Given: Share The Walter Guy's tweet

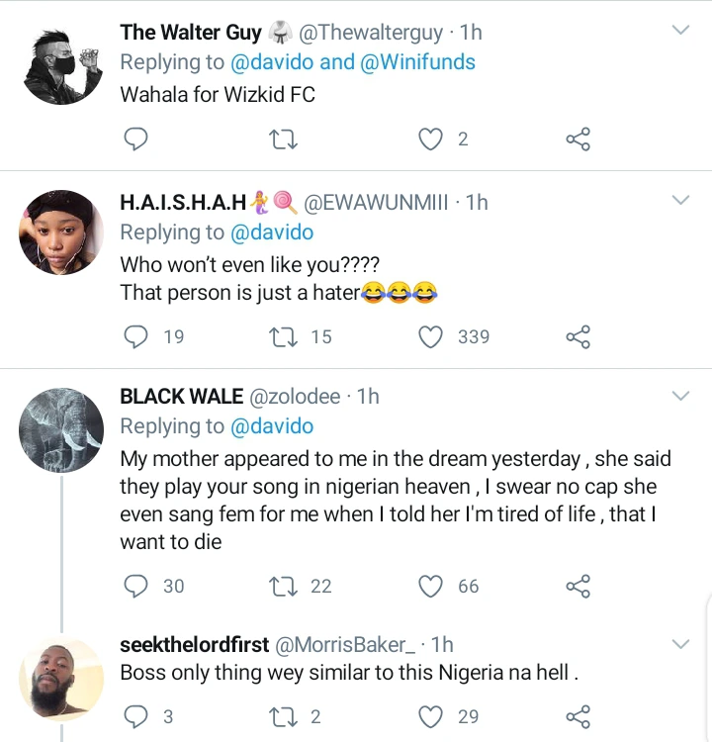Looking at the screenshot, I should [578, 140].
